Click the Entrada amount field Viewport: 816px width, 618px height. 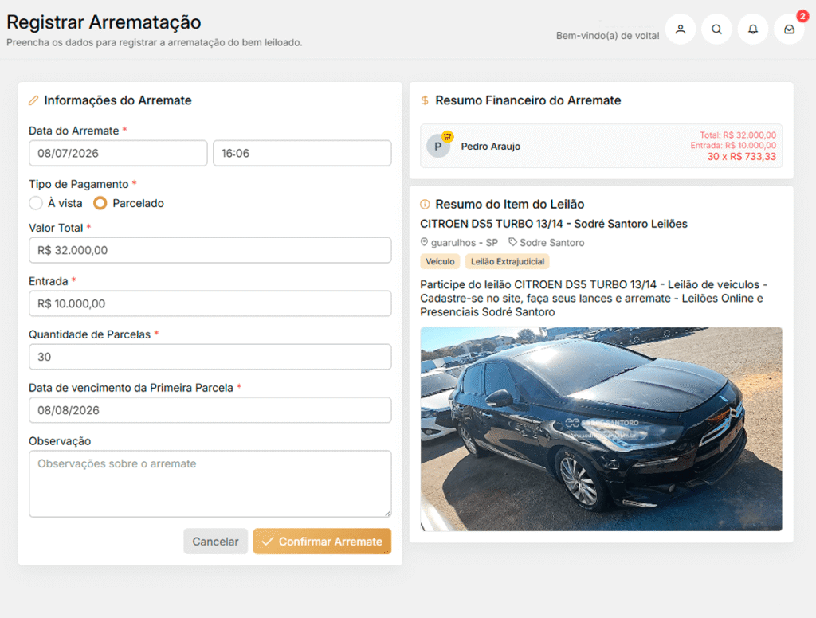210,303
